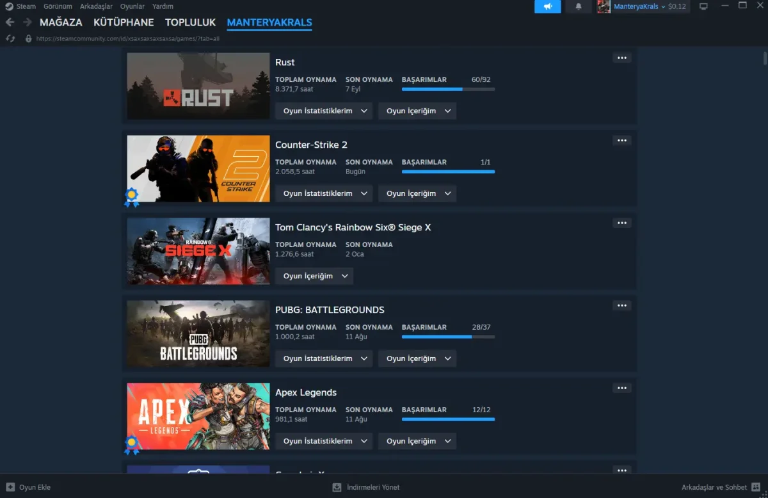Screen dimensions: 768x498
Task: Click the PUBG achievements progress bar
Action: click(x=448, y=337)
